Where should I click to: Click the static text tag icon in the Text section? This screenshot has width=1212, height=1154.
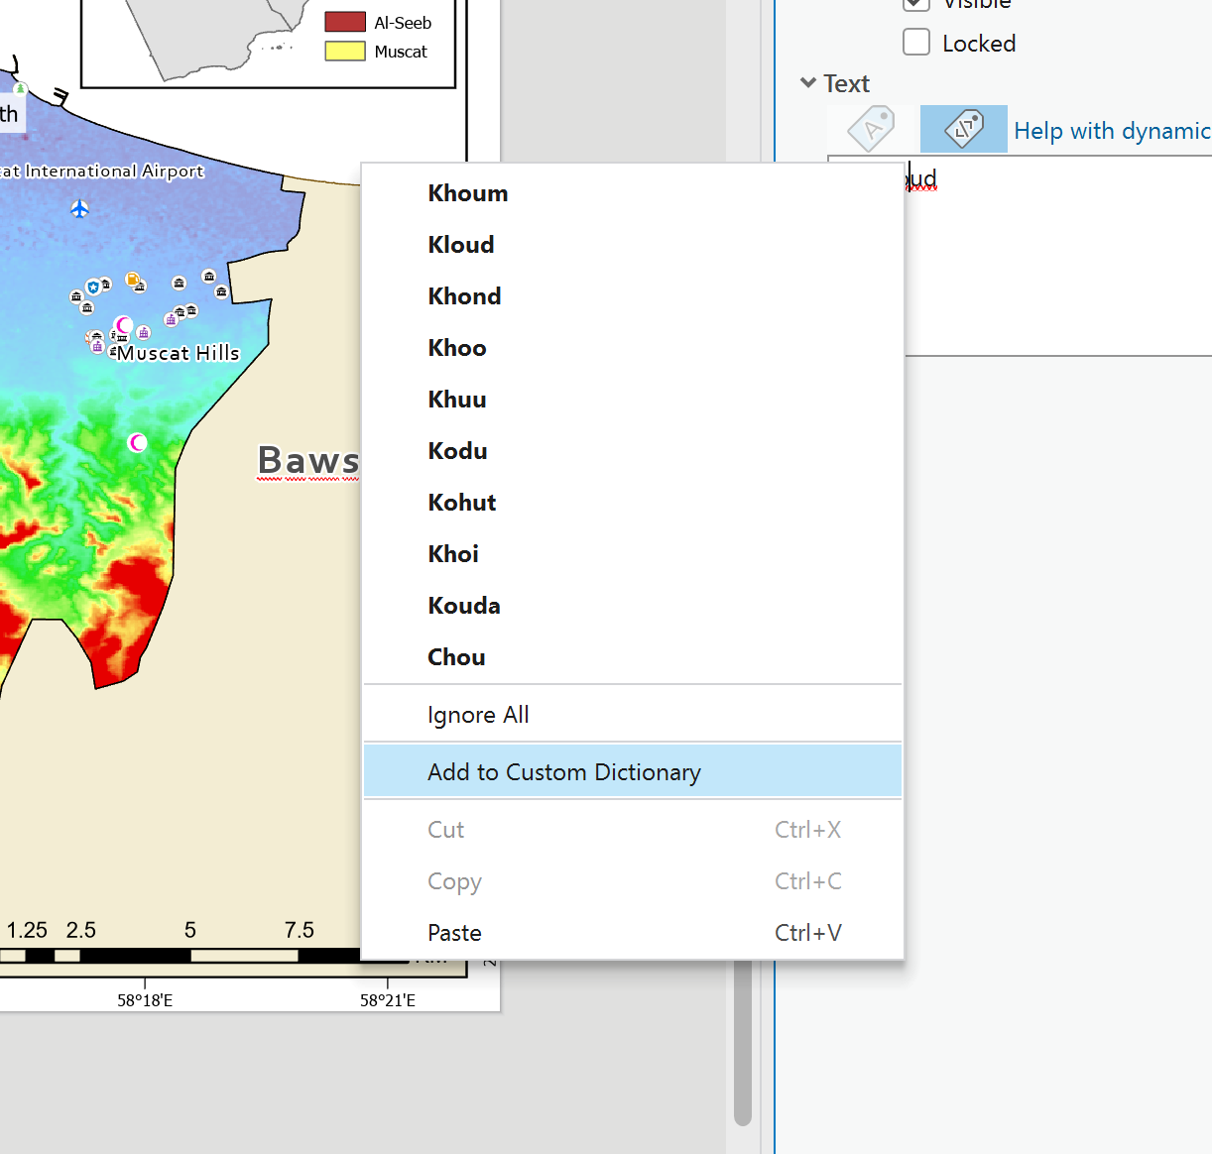point(871,129)
